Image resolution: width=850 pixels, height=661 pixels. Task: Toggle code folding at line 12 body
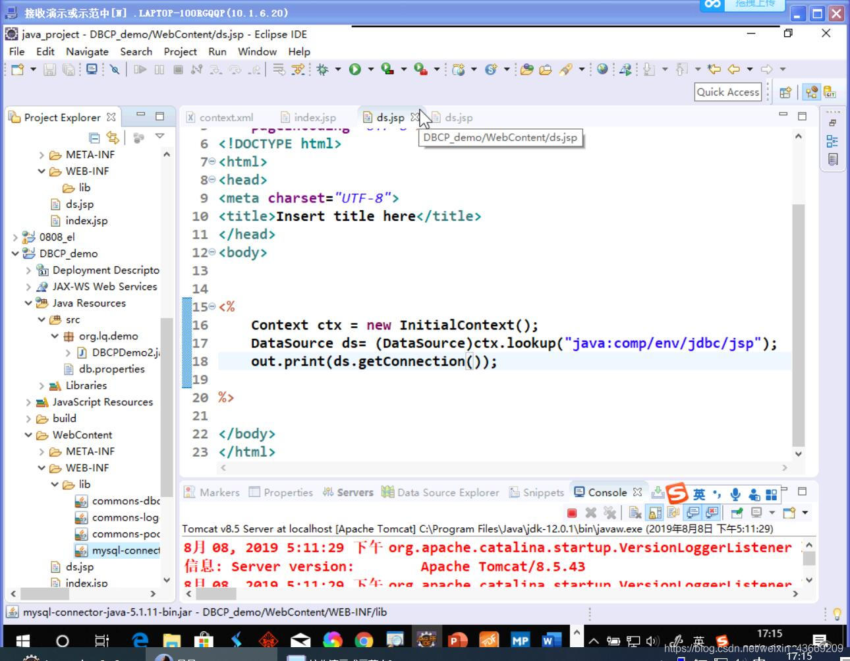point(212,252)
